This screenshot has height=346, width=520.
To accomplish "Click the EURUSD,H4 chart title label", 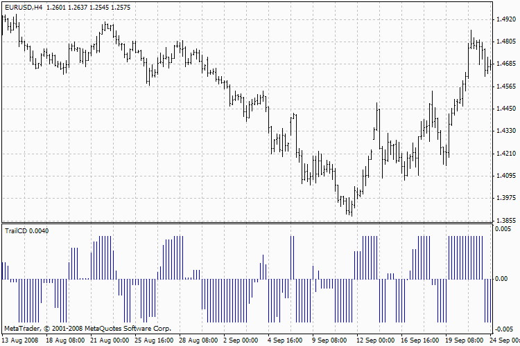I will [23, 7].
